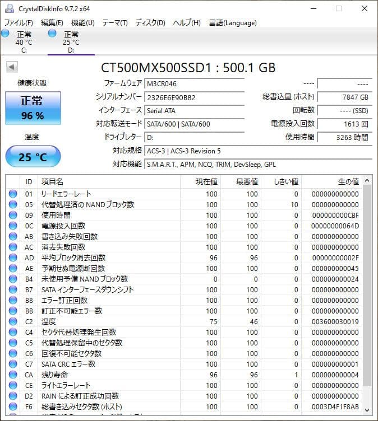Open the 言語(Language) menu
Image resolution: width=378 pixels, height=421 pixels.
(x=233, y=23)
